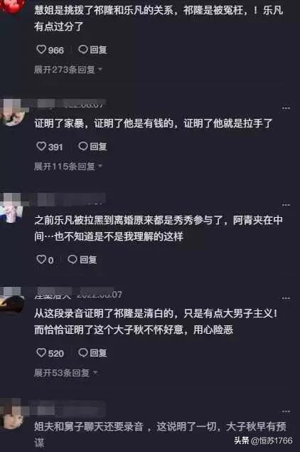Like the comment with 966 likes
The width and height of the screenshot is (300, 452).
[41, 50]
